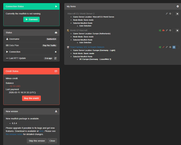Viewport: 181px width, 145px height.
Task: Click Windows icon for World Of Warcraft
Action: click(160, 30)
